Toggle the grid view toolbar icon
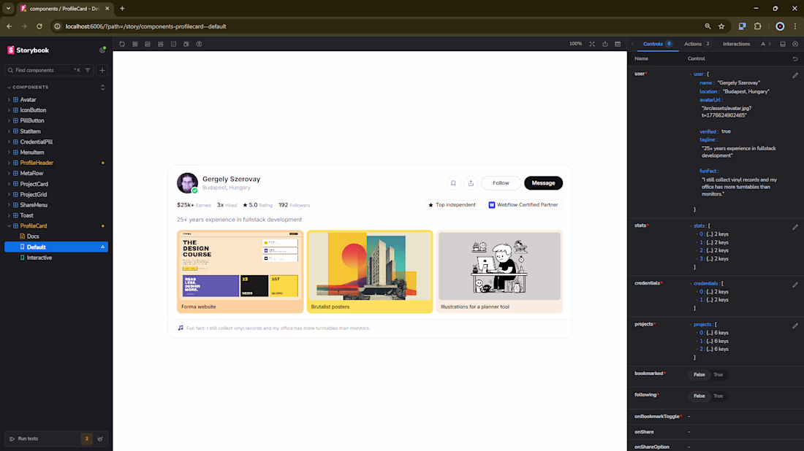 tap(135, 44)
